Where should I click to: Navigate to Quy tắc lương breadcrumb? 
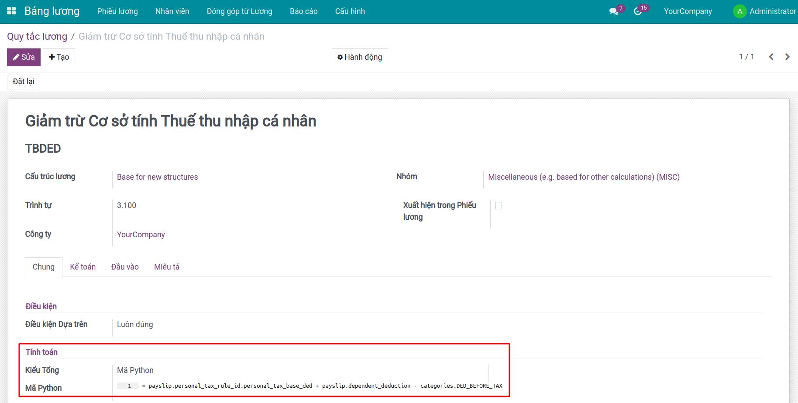[37, 37]
